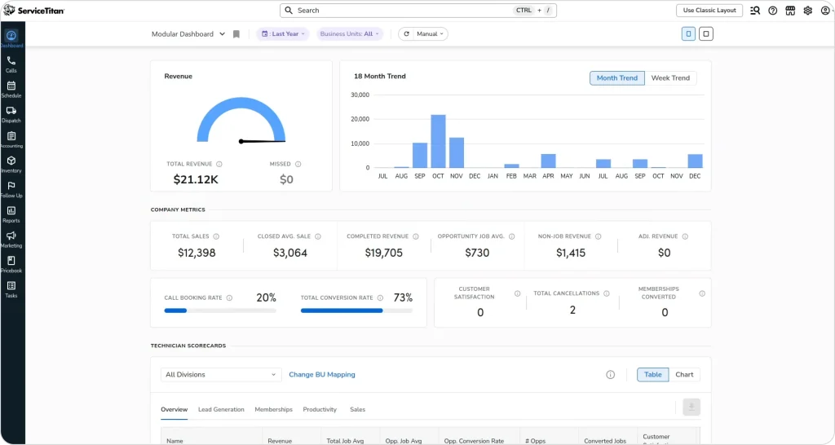Click the Memberships Converted info icon
The height and width of the screenshot is (445, 835).
[702, 293]
